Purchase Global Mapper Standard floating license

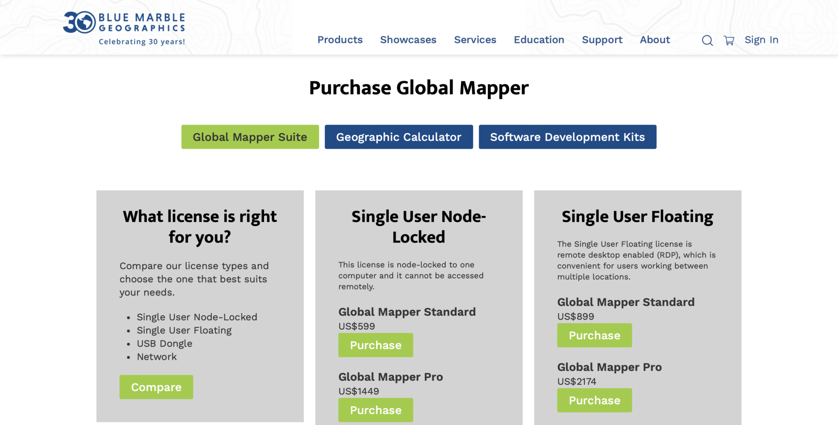coord(594,335)
